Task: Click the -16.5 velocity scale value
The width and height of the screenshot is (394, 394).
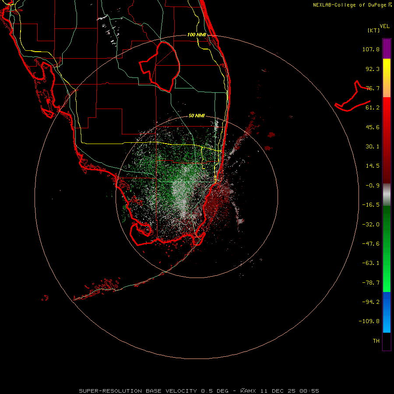Action: click(x=371, y=205)
